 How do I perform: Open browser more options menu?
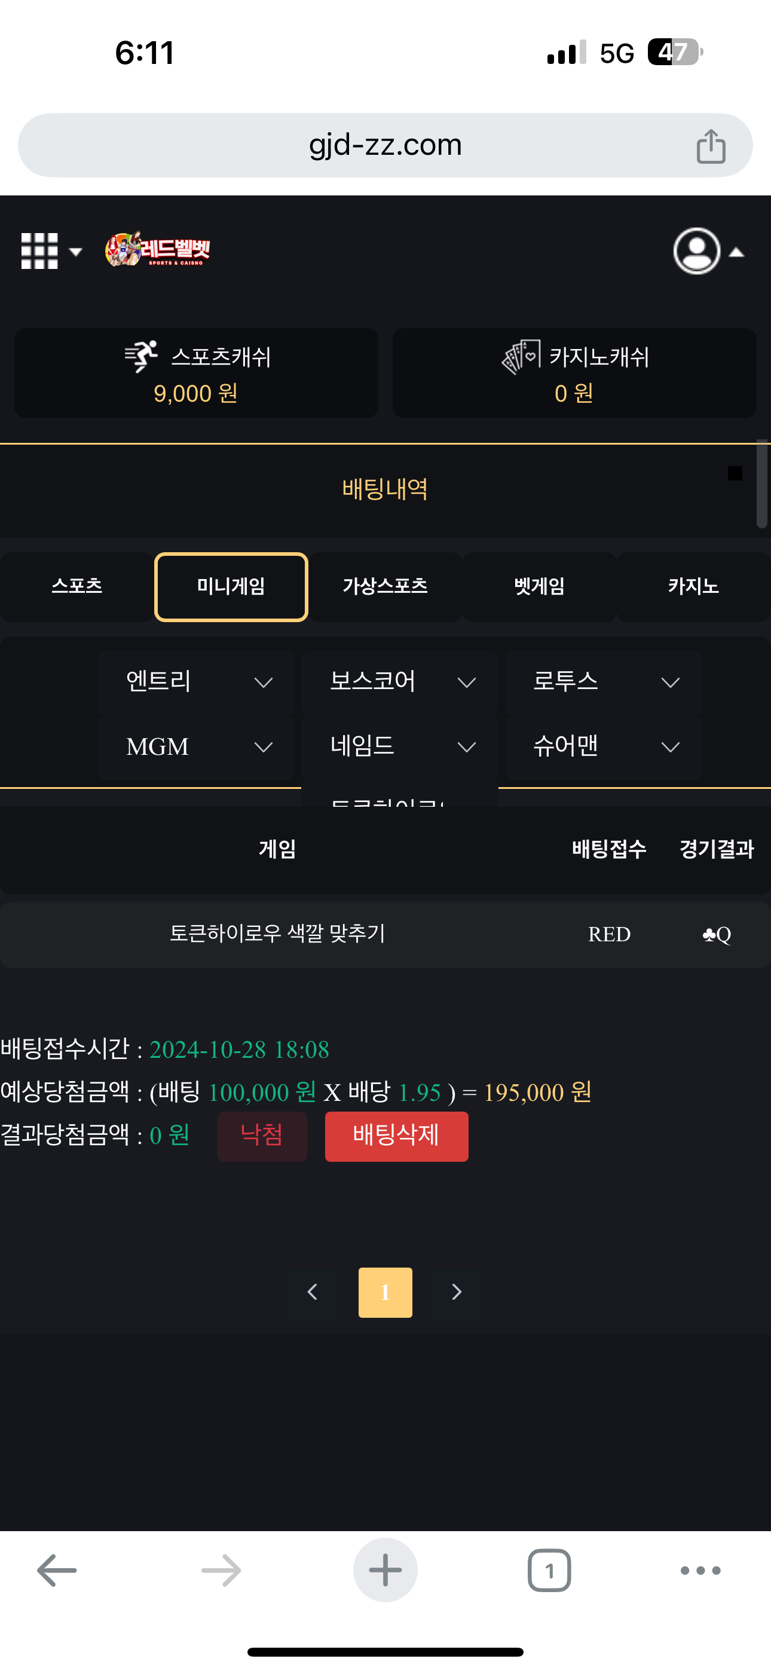[x=700, y=1571]
